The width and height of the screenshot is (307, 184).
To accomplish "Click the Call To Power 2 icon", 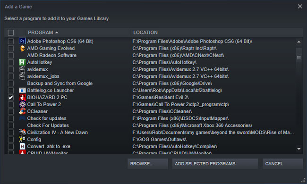I will pyautogui.click(x=22, y=104).
